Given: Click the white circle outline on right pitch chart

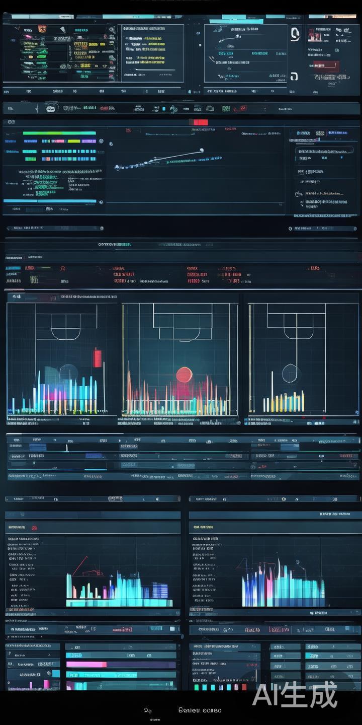Looking at the screenshot, I should pos(290,373).
